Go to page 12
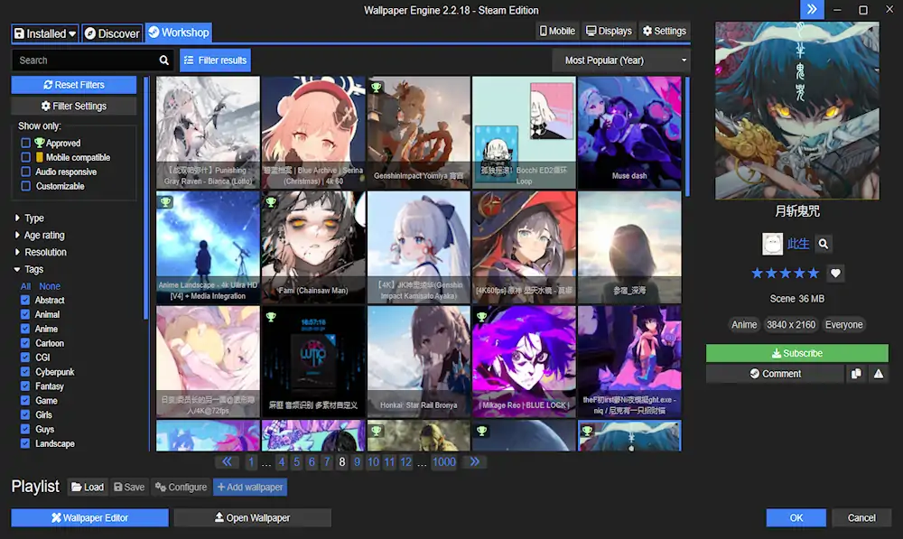This screenshot has width=903, height=539. click(x=406, y=462)
